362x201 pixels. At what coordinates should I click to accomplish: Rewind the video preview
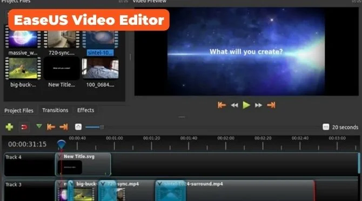[x=234, y=105]
